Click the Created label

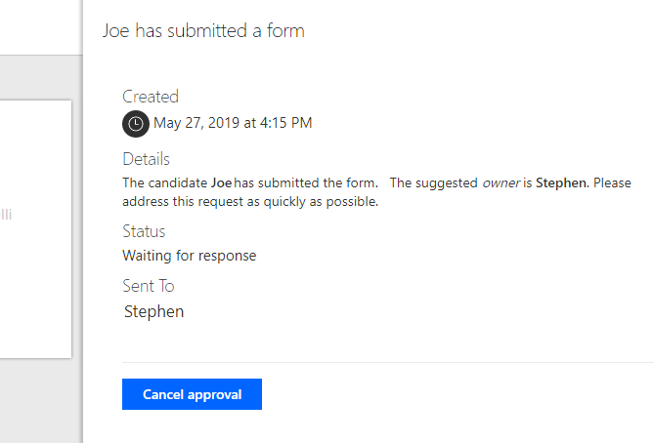(151, 97)
